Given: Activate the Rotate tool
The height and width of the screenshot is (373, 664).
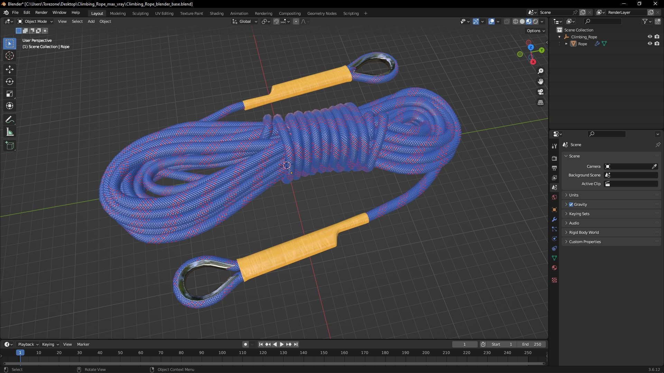Looking at the screenshot, I should pyautogui.click(x=10, y=82).
